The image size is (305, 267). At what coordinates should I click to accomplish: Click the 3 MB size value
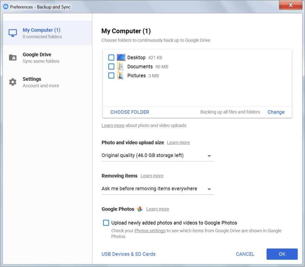point(154,75)
